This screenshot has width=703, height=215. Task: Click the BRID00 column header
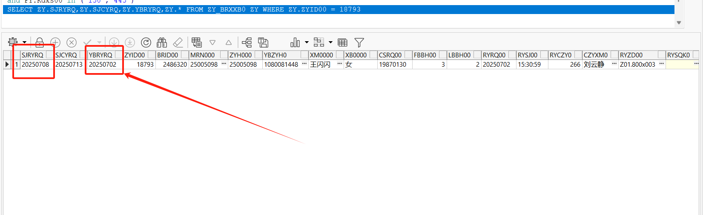pos(172,55)
